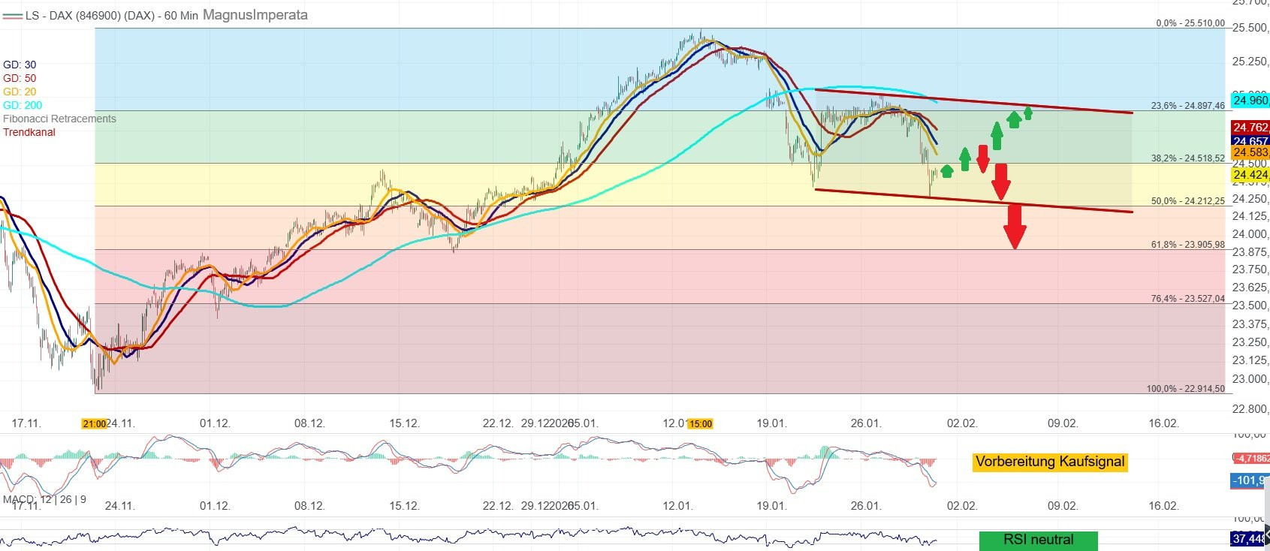Click the chart line icon beside LS - DAX title

click(x=12, y=16)
